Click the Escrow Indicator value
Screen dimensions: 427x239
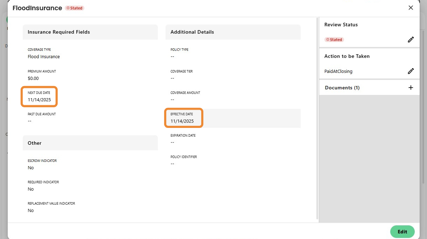pyautogui.click(x=31, y=168)
